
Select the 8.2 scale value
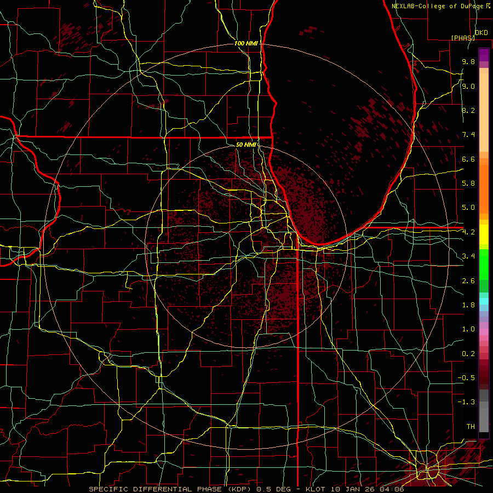tap(468, 110)
